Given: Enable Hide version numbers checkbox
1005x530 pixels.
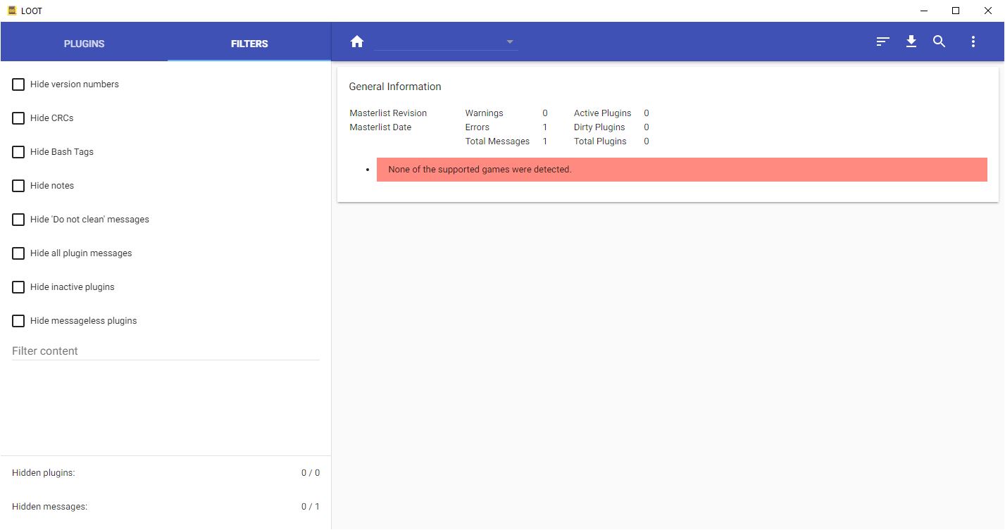Looking at the screenshot, I should click(18, 84).
